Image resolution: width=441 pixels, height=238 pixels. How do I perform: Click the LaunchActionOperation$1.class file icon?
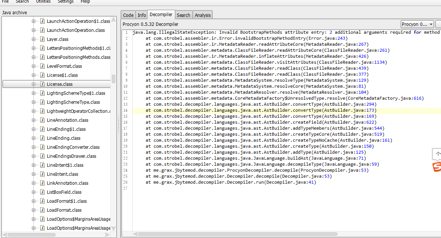(x=42, y=21)
